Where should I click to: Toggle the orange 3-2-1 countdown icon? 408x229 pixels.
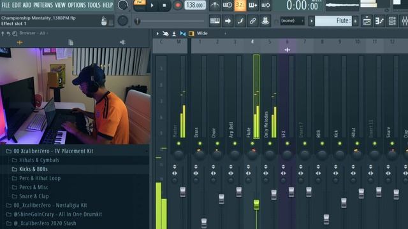240,5
